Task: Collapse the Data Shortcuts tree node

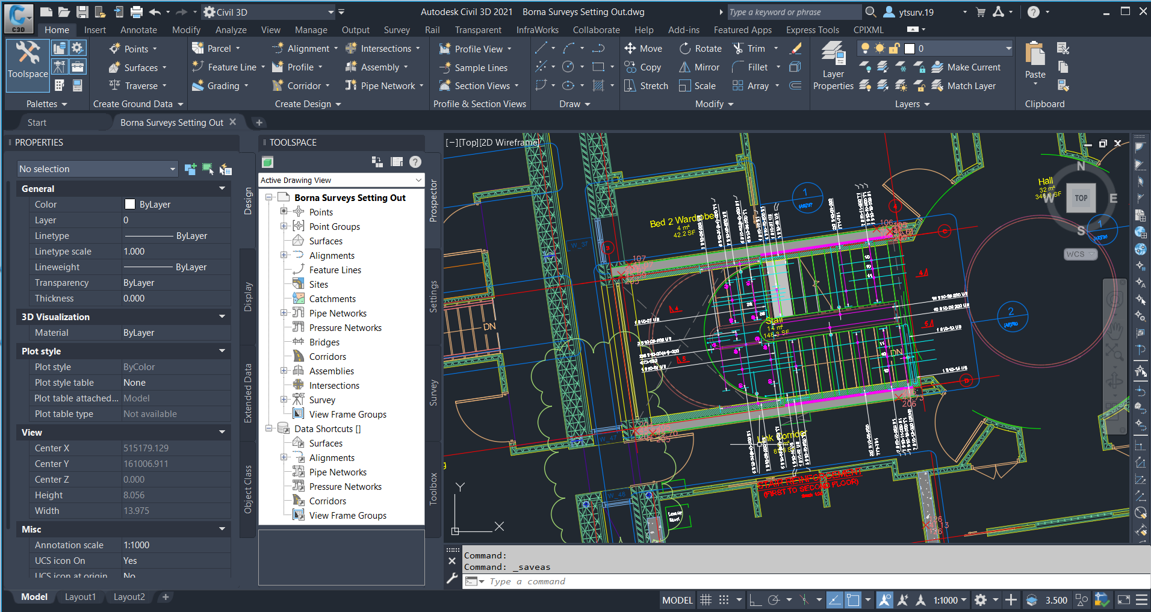Action: 268,428
